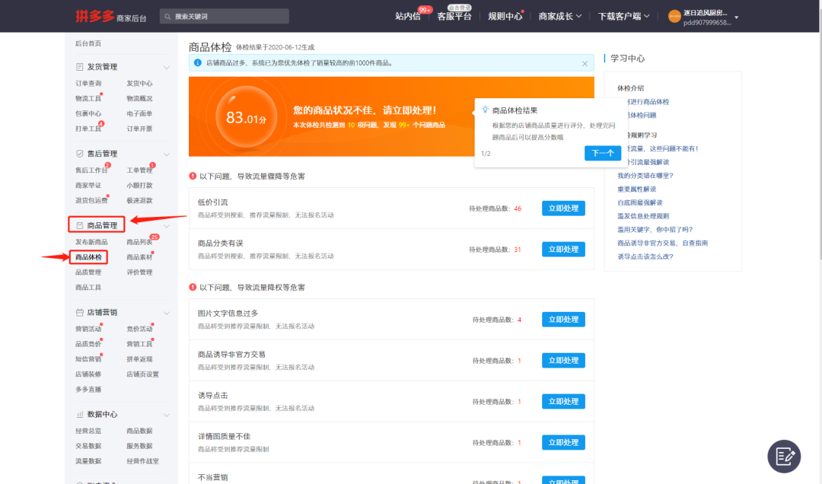Image resolution: width=822 pixels, height=484 pixels.
Task: Go to 后台首页
Action: (88, 43)
